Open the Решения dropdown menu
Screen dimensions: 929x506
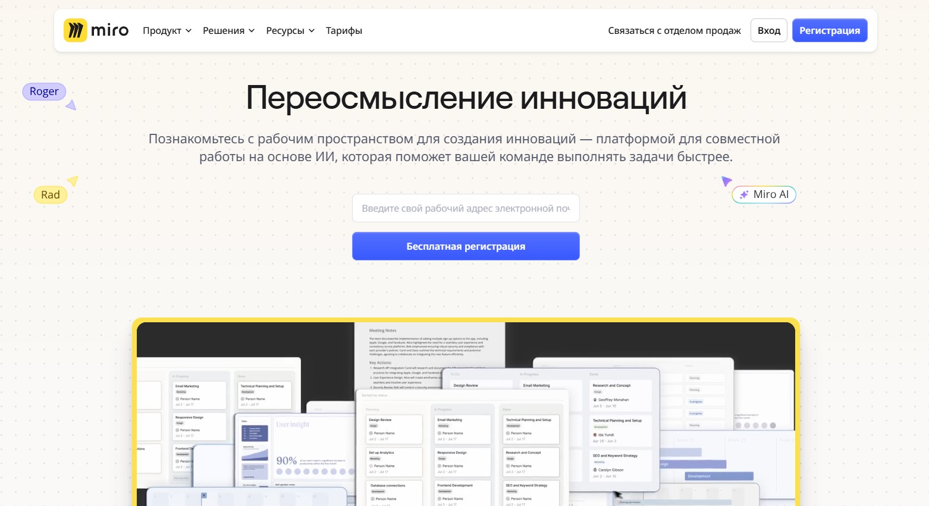pos(228,31)
